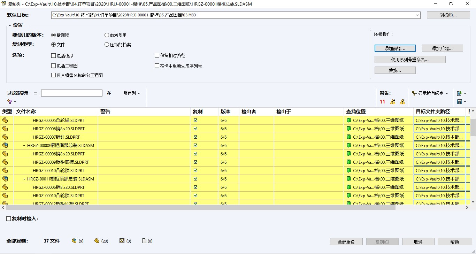Image resolution: width=476 pixels, height=254 pixels.
Task: Enable the 复制时检入 checkbox
Action: pos(8,218)
